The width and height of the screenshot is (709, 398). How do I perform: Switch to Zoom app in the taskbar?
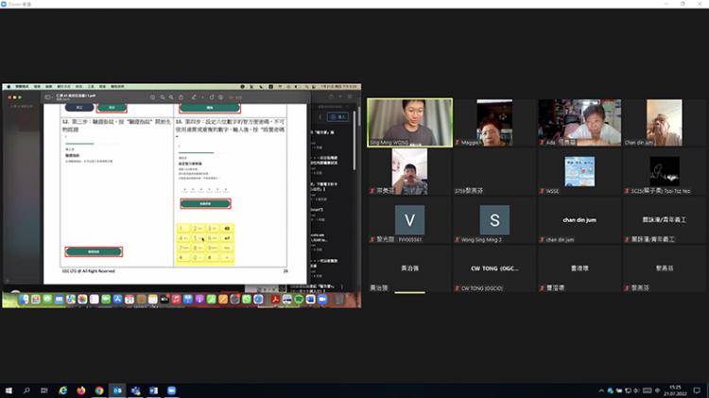(x=172, y=389)
